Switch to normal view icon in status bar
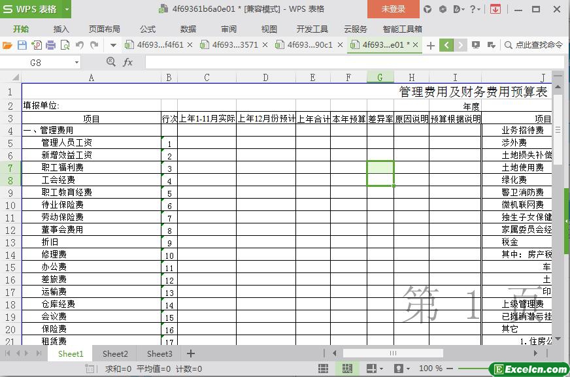The height and width of the screenshot is (377, 570). [323, 369]
